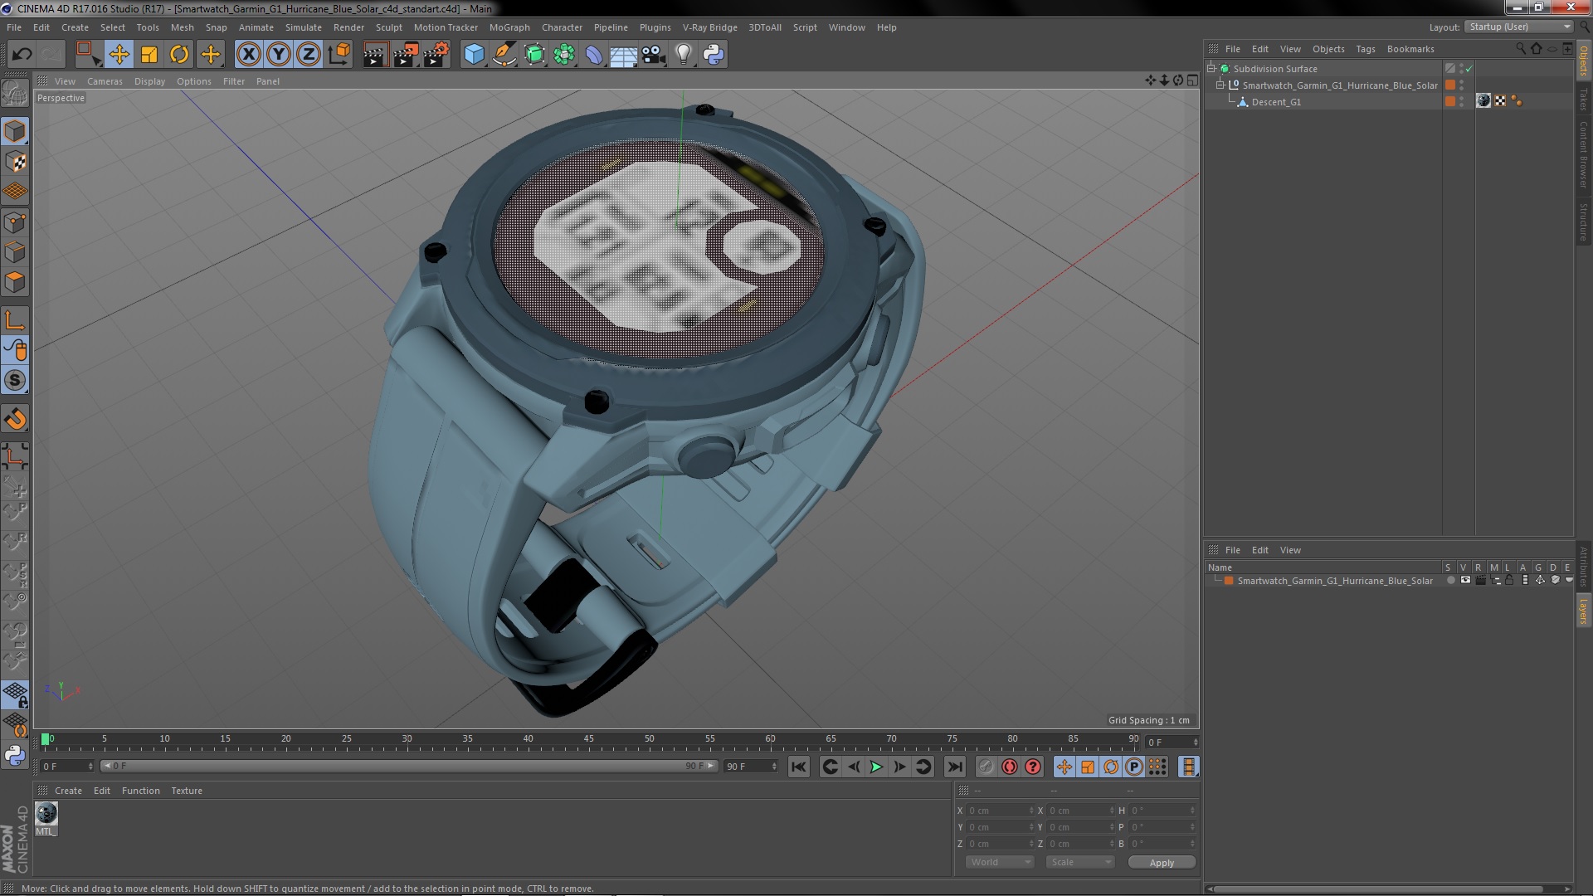The image size is (1593, 896).
Task: Select the Descent_G1 object
Action: click(1276, 102)
